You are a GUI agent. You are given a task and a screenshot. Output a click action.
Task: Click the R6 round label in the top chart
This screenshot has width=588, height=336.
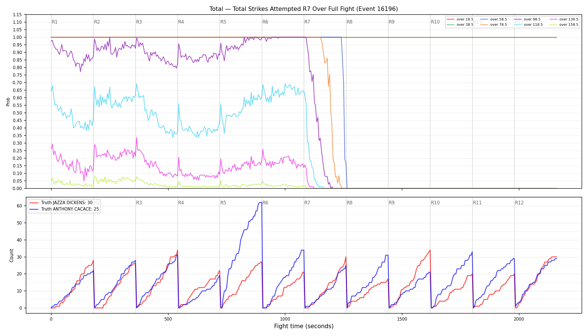click(265, 22)
